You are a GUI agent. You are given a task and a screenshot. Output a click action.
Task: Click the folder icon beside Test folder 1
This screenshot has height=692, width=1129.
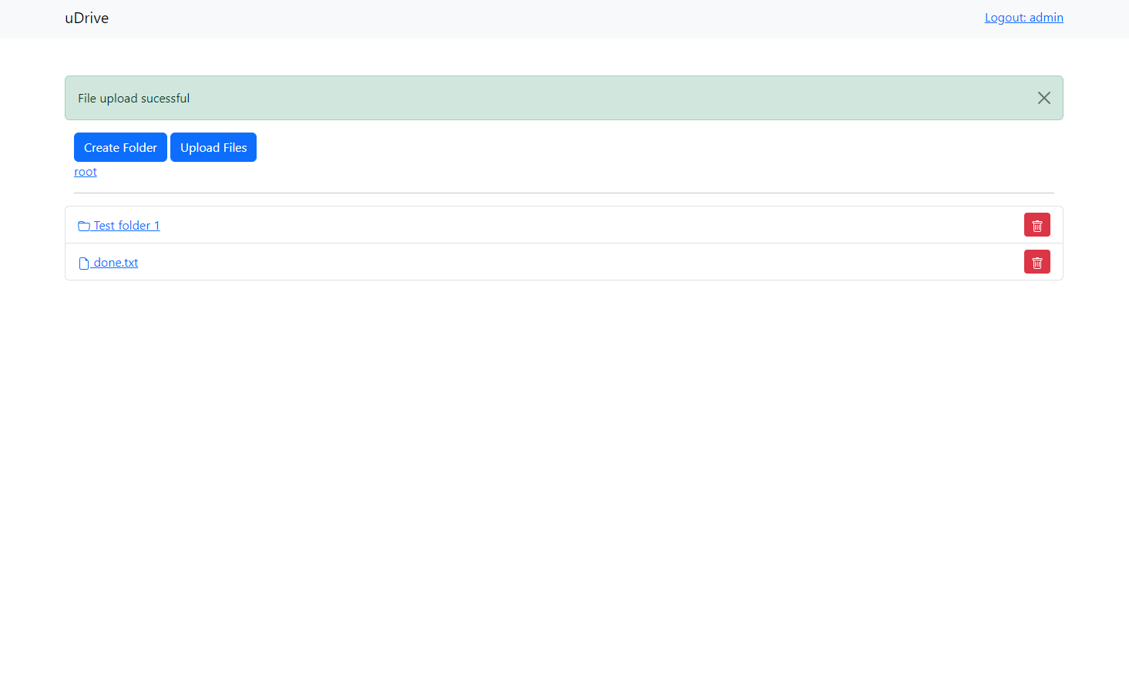[84, 226]
